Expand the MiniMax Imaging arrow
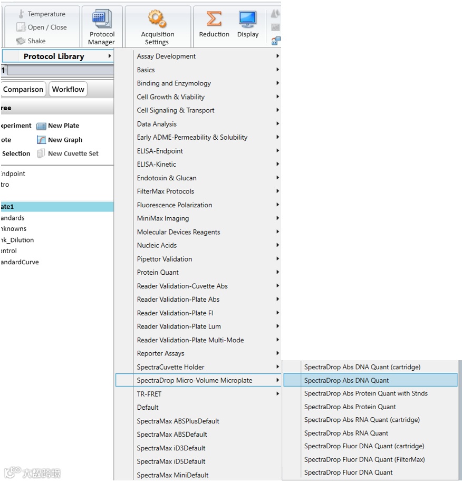This screenshot has width=462, height=482. point(277,218)
